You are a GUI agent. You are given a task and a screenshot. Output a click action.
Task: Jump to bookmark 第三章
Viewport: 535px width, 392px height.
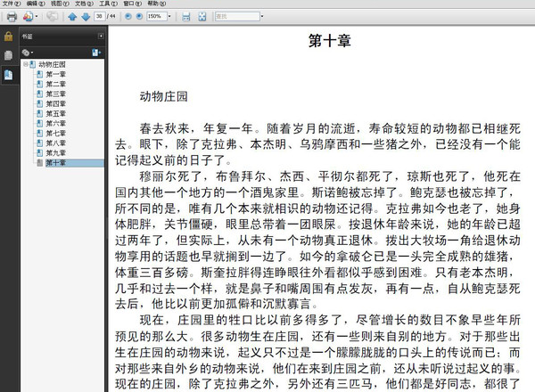(55, 94)
